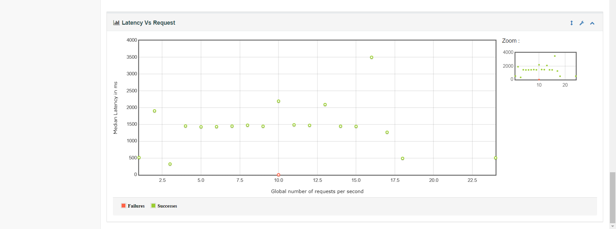Click the green Successes legend square

153,206
